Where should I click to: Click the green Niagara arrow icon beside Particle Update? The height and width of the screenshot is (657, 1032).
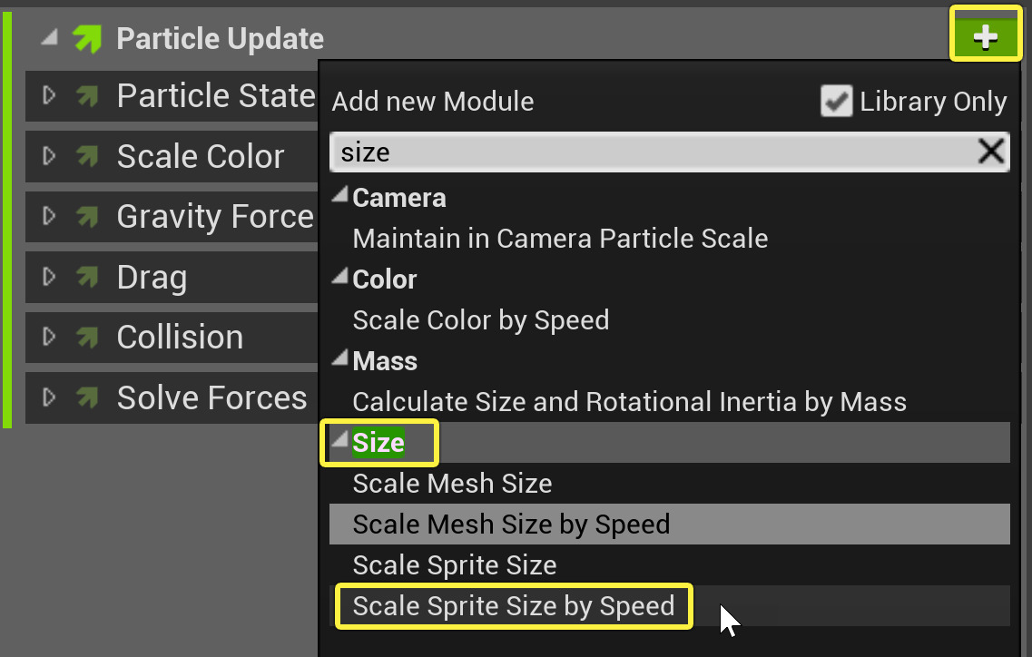point(89,37)
